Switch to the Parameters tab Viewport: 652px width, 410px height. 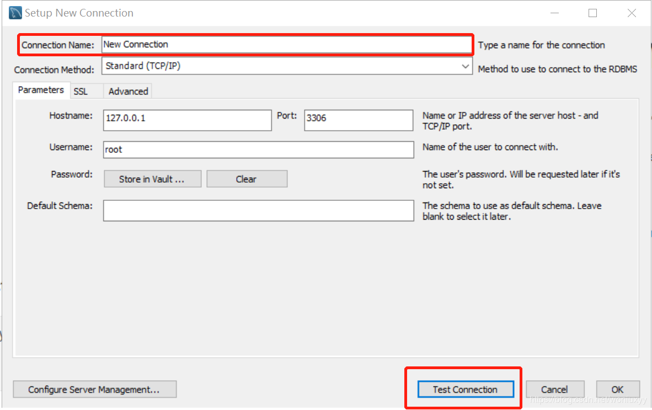(41, 90)
